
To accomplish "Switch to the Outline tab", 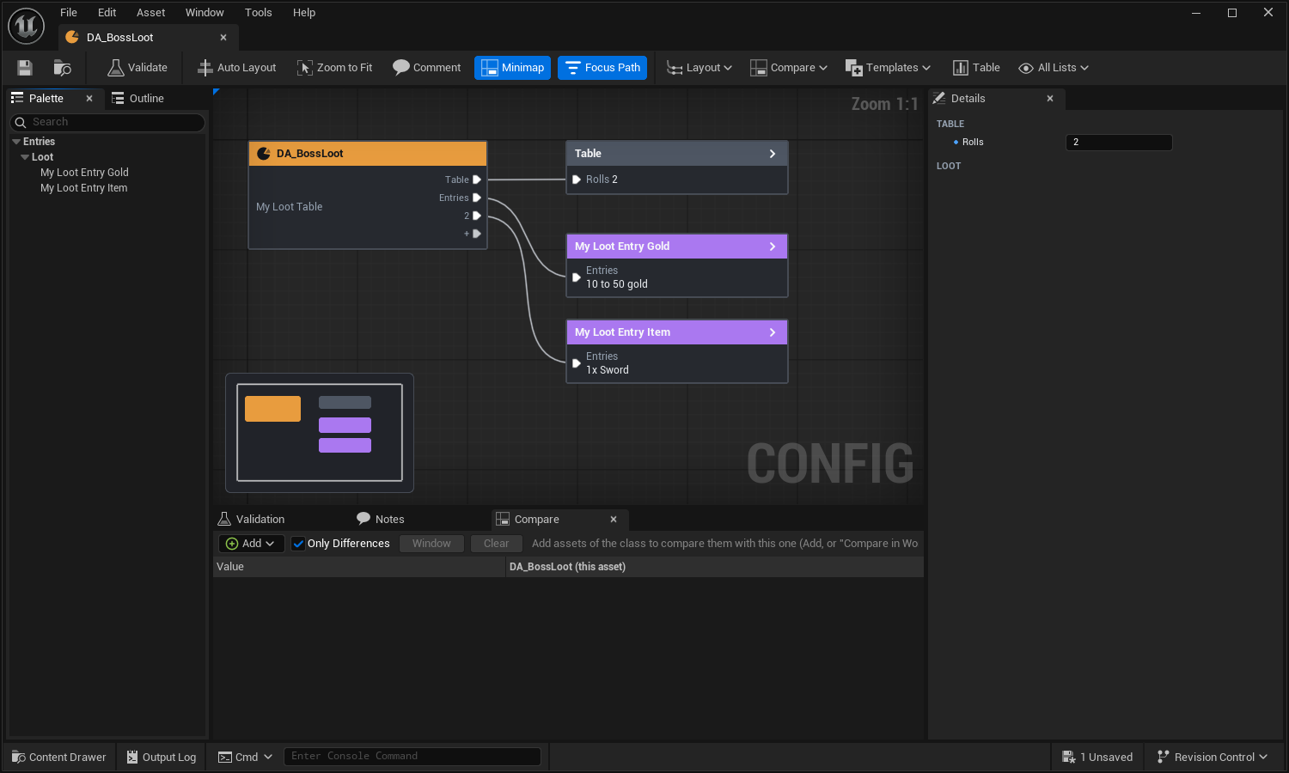I will (x=138, y=99).
